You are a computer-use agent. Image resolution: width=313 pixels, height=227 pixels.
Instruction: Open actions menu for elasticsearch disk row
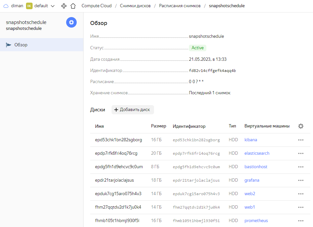[301, 153]
